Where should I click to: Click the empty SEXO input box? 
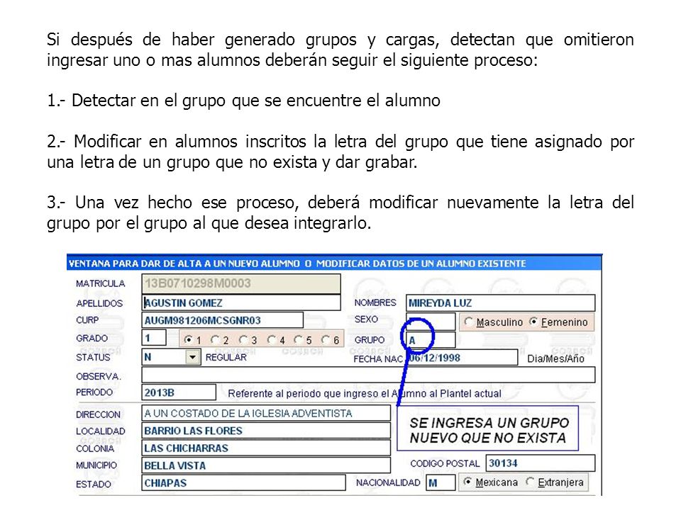pyautogui.click(x=431, y=322)
